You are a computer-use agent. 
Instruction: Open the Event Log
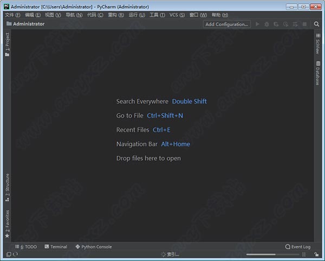coord(298,247)
